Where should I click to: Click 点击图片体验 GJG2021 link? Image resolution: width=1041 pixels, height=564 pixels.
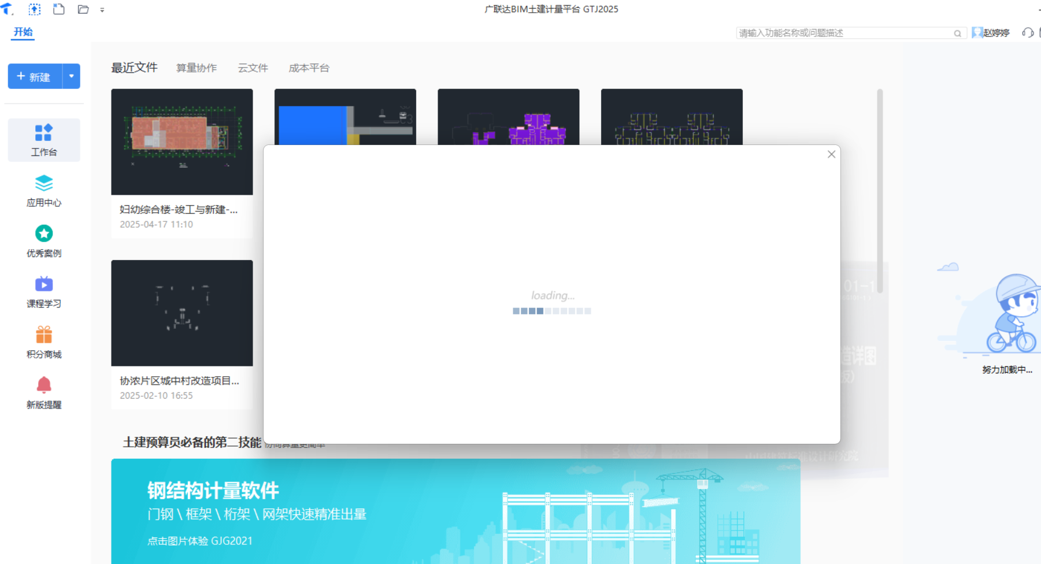[200, 541]
